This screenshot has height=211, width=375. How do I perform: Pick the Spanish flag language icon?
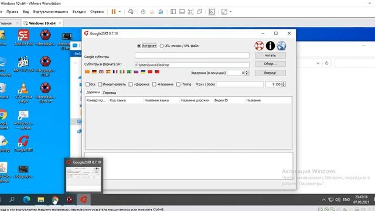point(108,72)
